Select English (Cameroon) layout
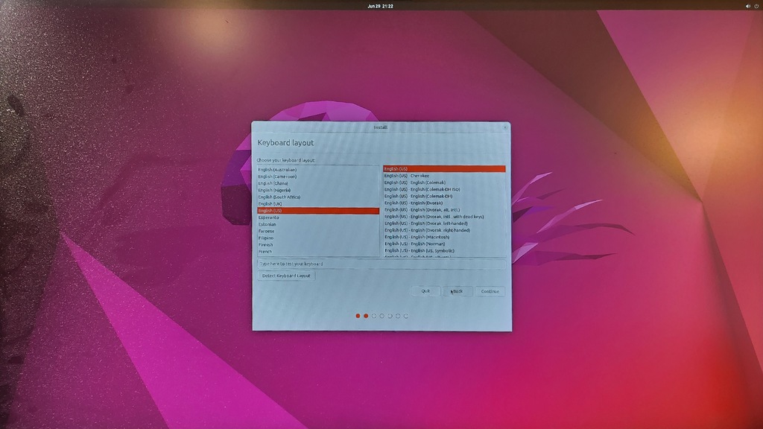 coord(318,177)
